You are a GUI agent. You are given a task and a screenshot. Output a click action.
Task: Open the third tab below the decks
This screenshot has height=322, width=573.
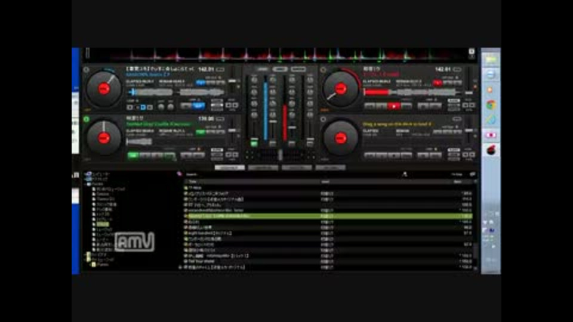point(297,168)
